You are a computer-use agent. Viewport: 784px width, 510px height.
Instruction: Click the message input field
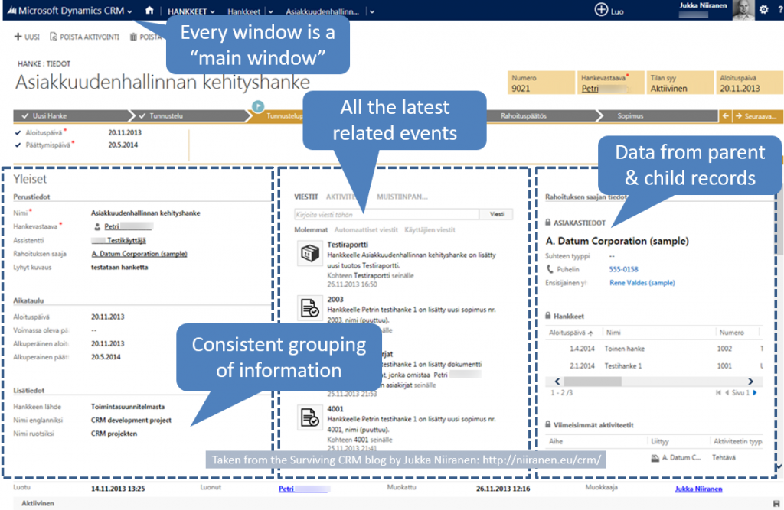click(x=387, y=215)
